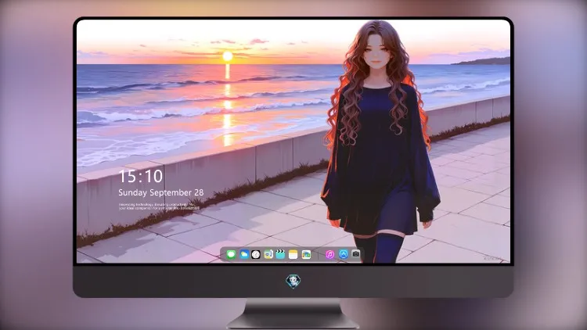587x330 pixels.
Task: Open the blue App Store icon
Action: pyautogui.click(x=344, y=254)
